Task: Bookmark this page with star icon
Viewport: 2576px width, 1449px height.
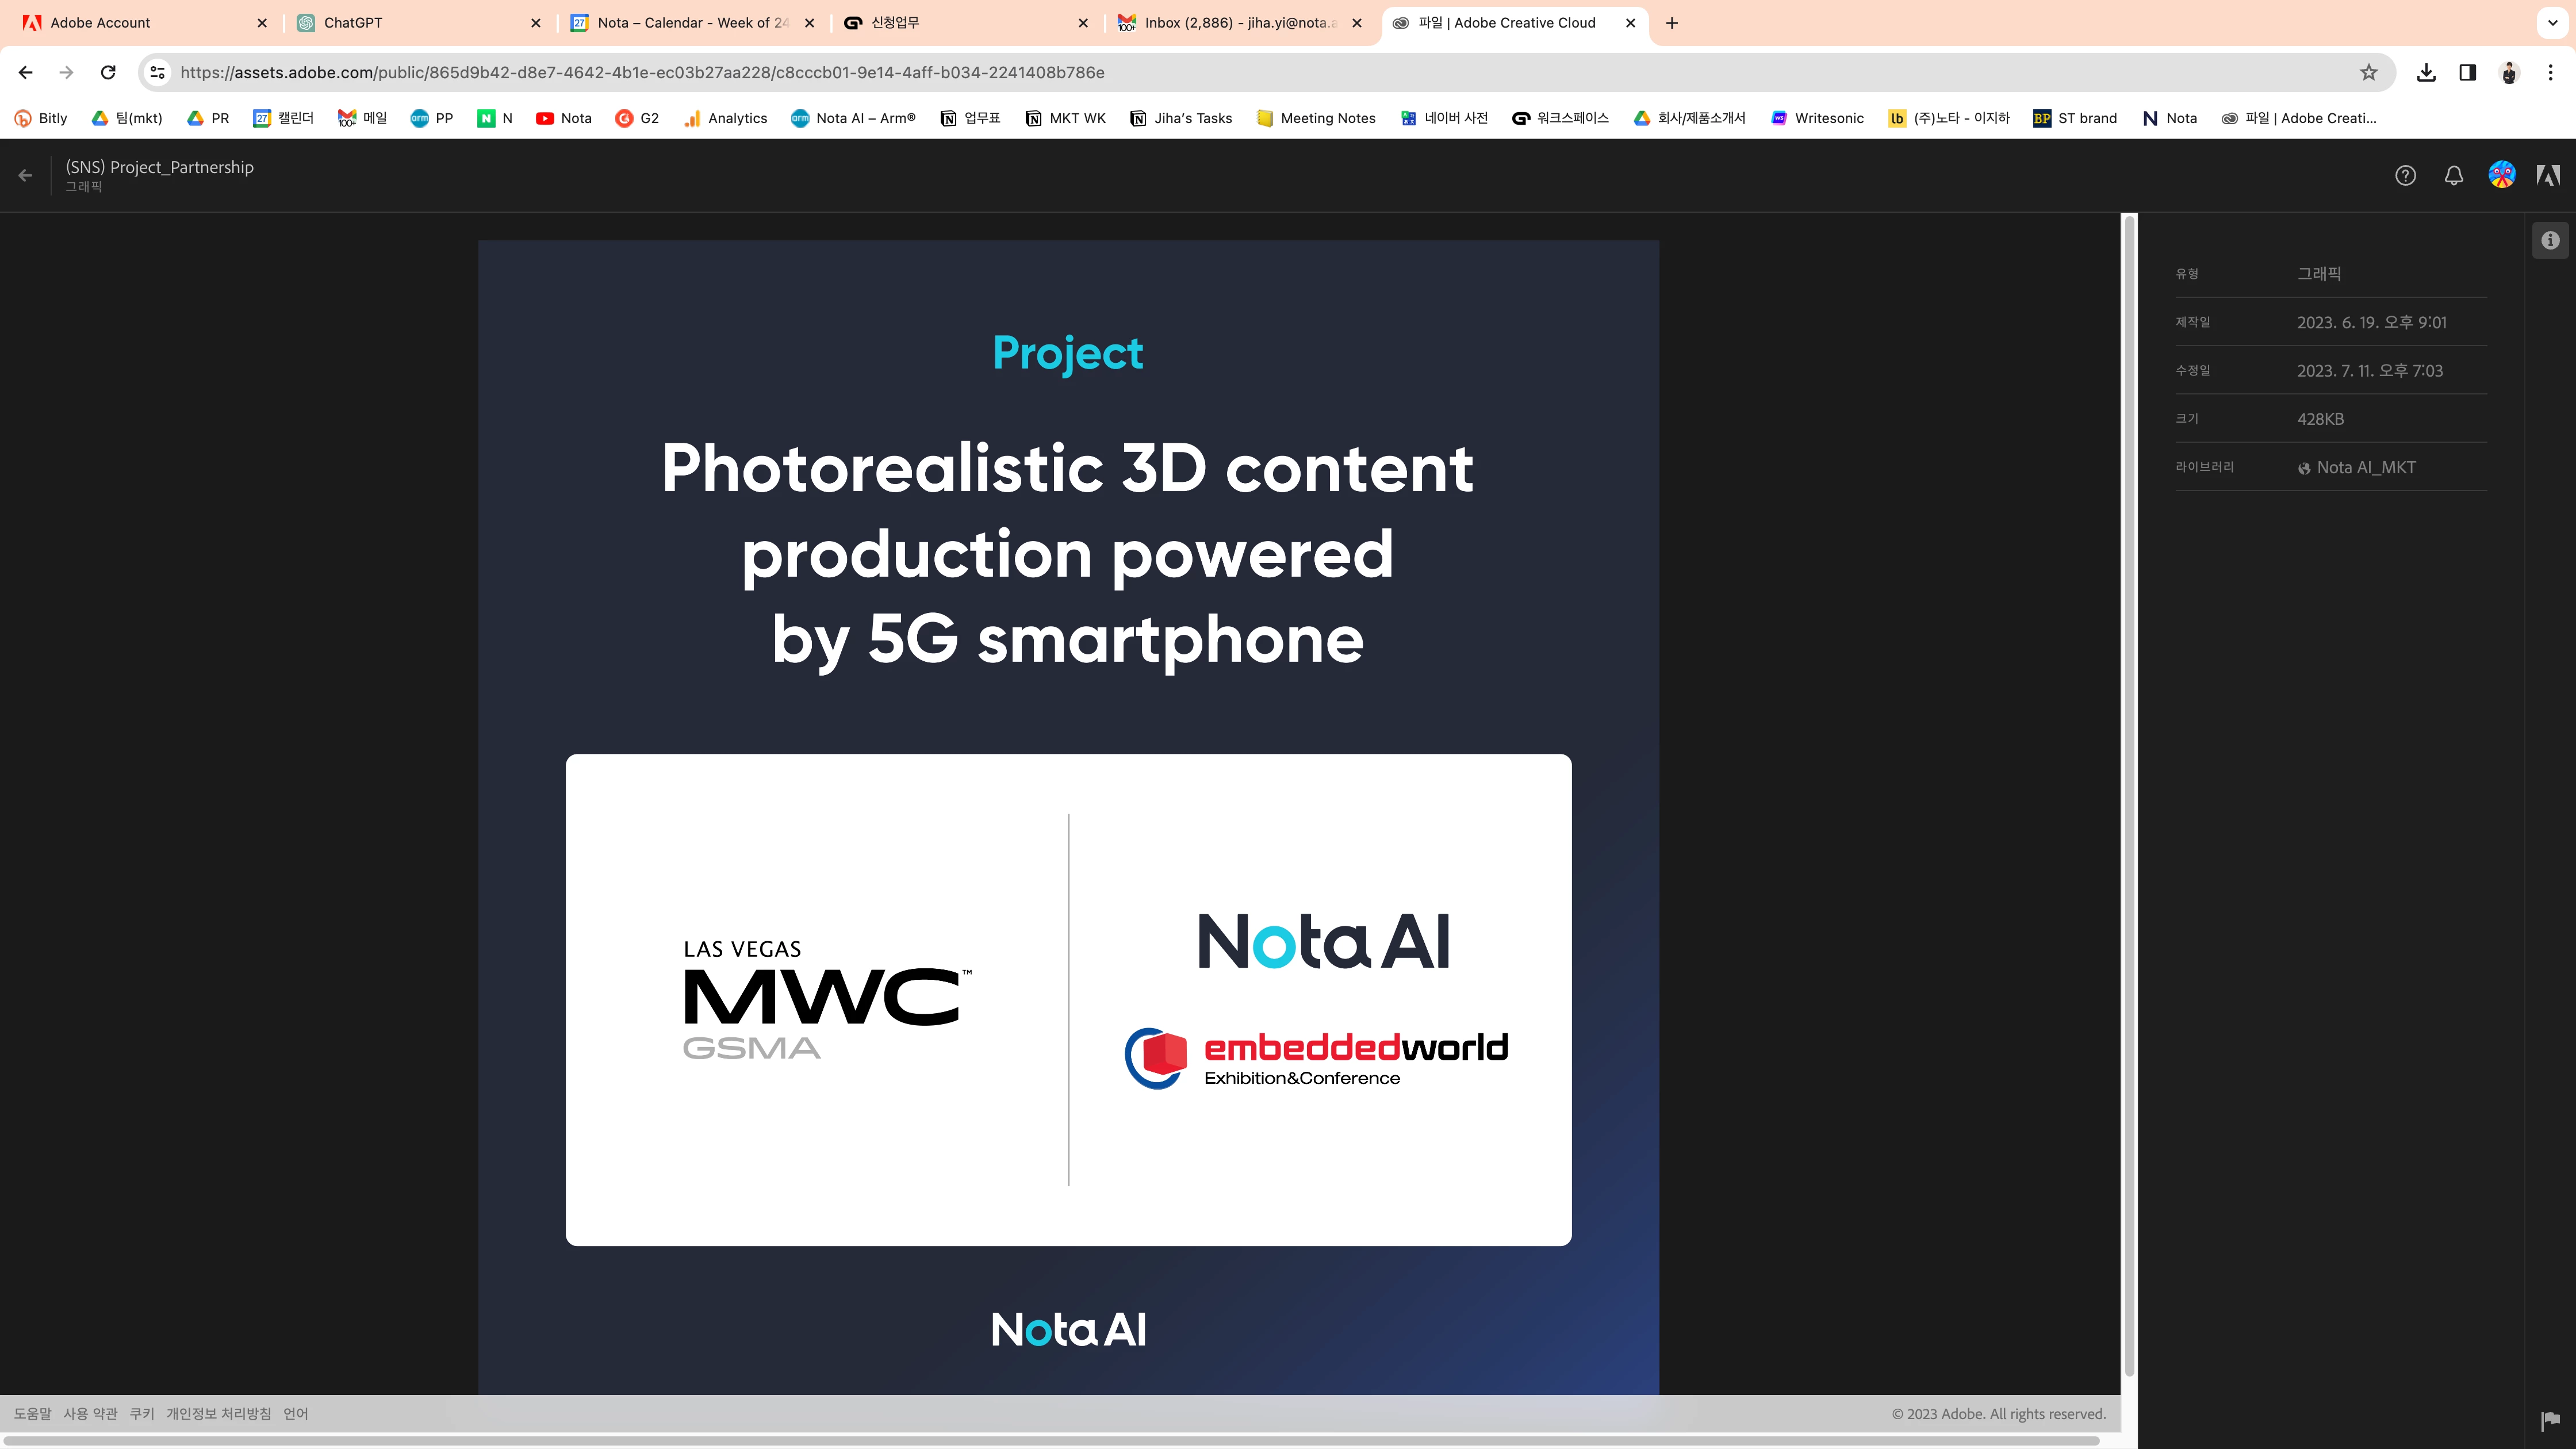Action: [2368, 72]
